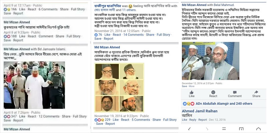
Task: Tap the React smiley face icon
Action: (x=213, y=93)
